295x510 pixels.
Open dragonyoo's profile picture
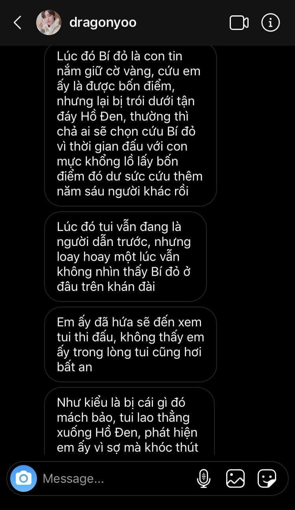point(49,22)
